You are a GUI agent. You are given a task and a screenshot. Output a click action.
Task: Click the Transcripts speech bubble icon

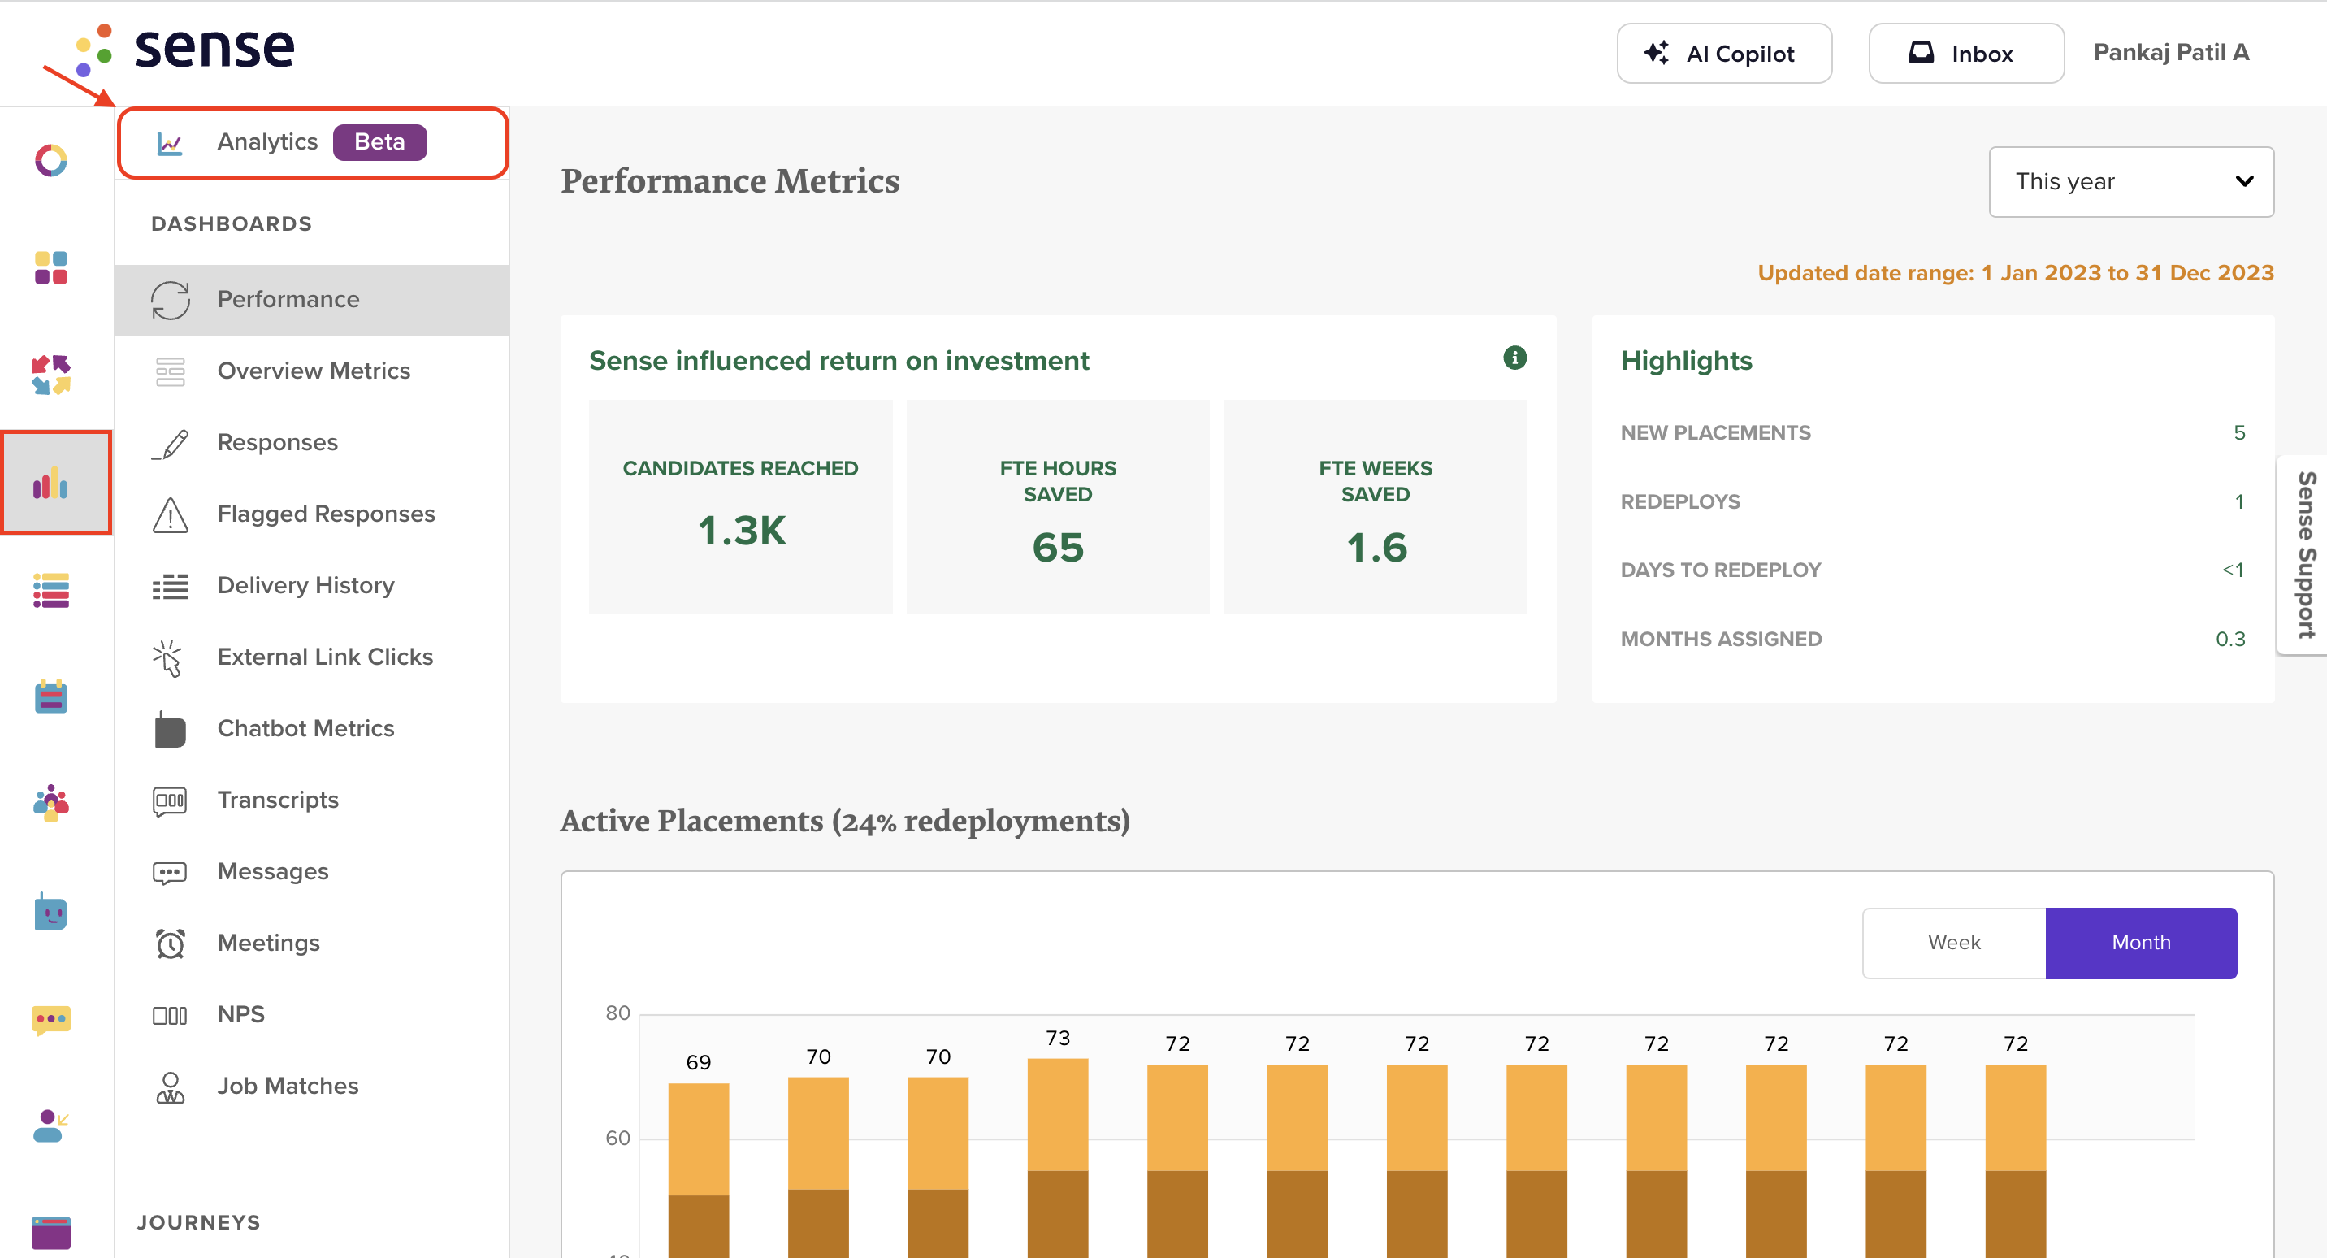[170, 800]
